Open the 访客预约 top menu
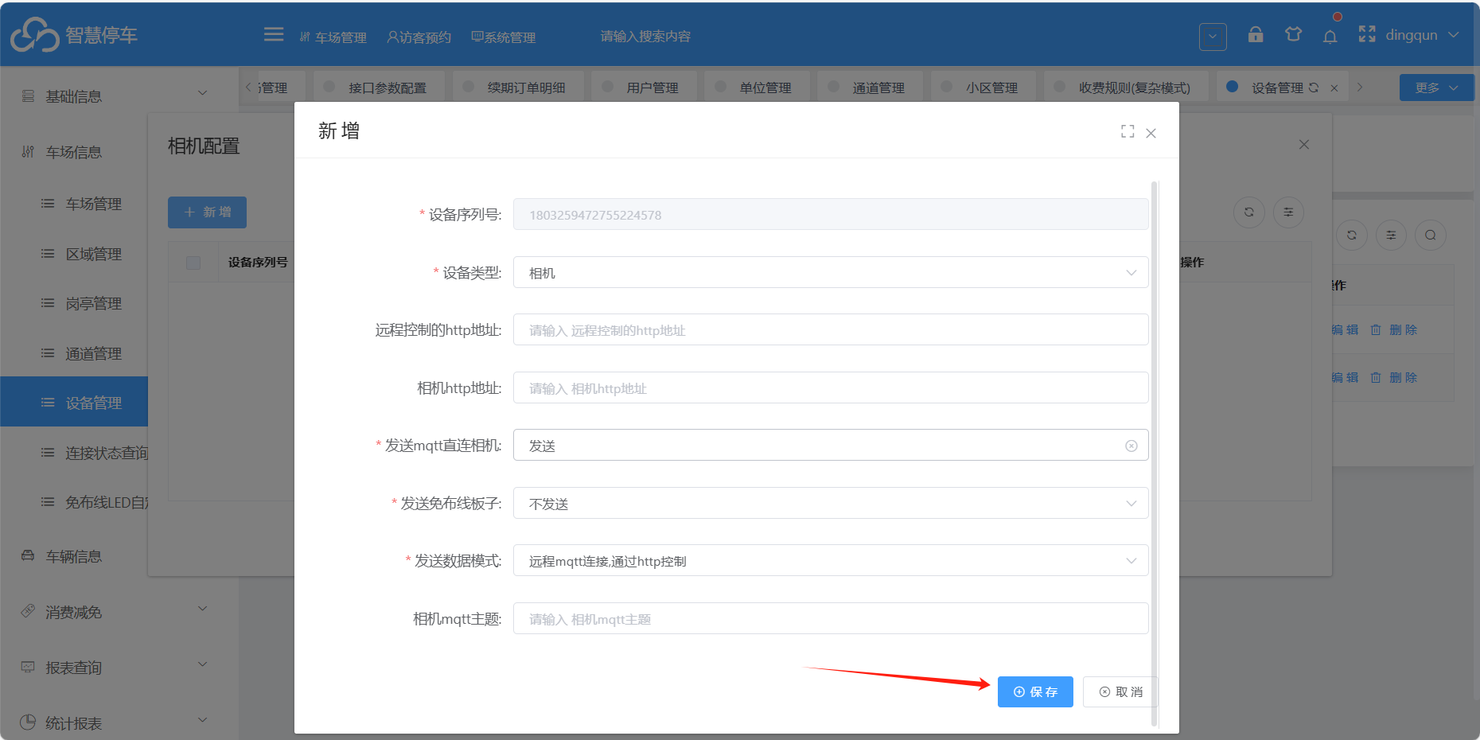 pos(419,37)
